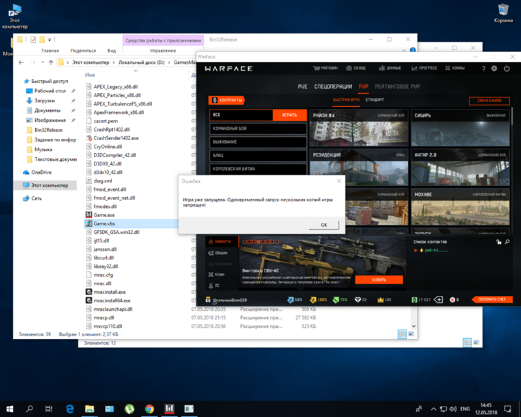This screenshot has height=417, width=521.
Task: Click the Warface help question mark
Action: click(483, 68)
